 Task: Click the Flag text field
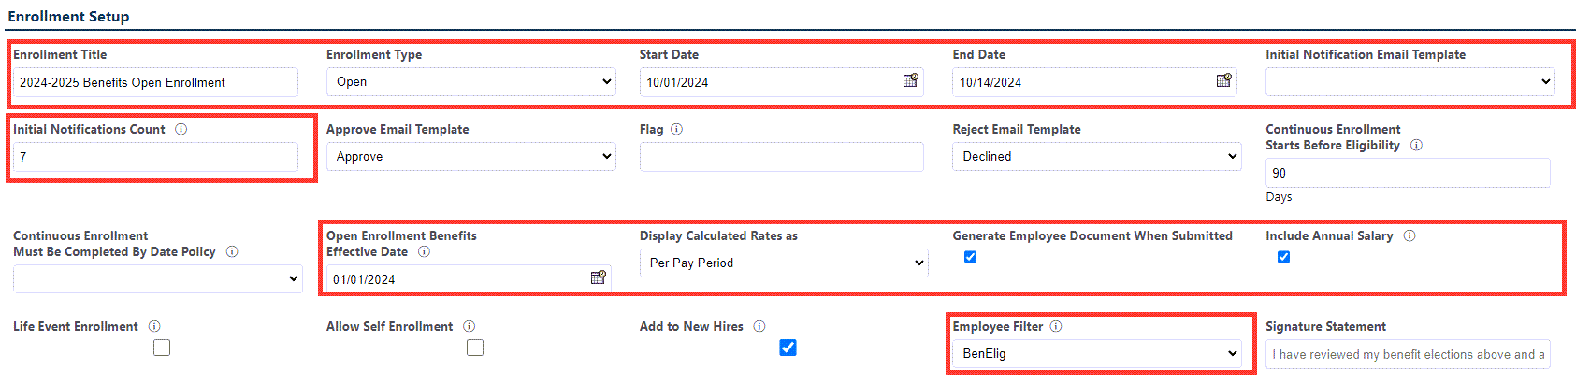[x=782, y=157]
